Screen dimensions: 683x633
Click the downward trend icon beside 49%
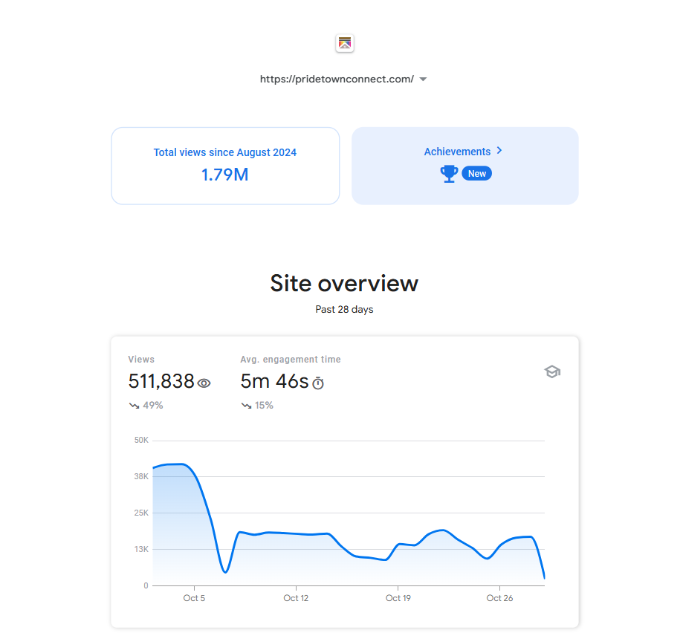[134, 406]
